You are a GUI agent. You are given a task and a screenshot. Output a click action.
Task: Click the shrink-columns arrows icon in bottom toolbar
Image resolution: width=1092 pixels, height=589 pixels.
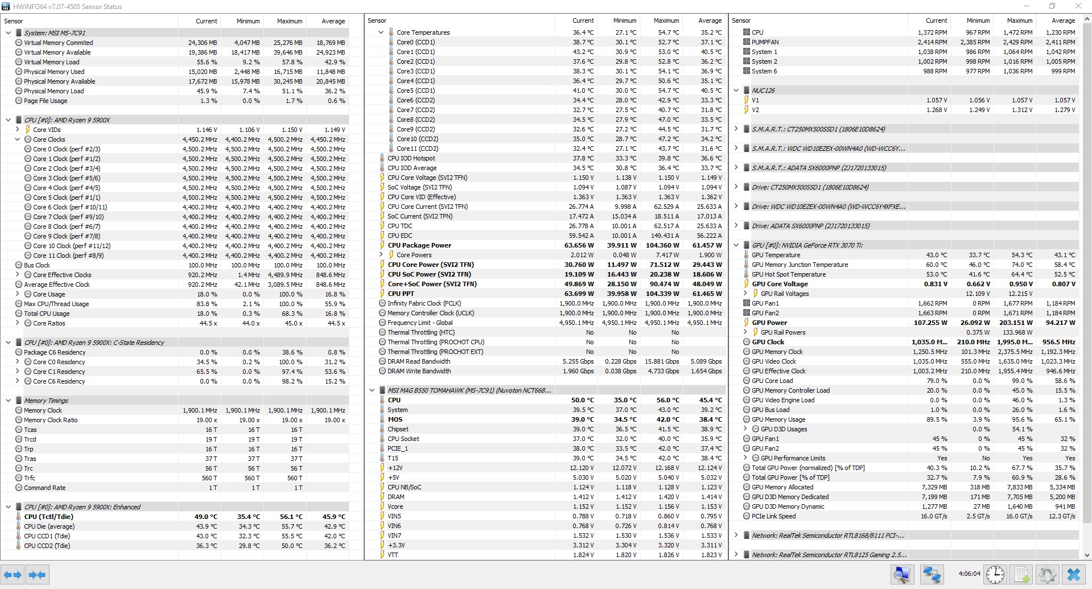(x=37, y=575)
